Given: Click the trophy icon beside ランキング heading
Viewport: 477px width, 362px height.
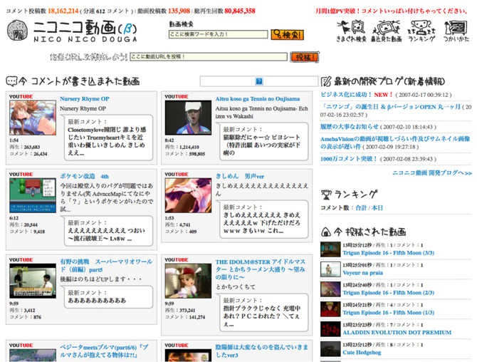Looking at the screenshot, I should pos(326,195).
